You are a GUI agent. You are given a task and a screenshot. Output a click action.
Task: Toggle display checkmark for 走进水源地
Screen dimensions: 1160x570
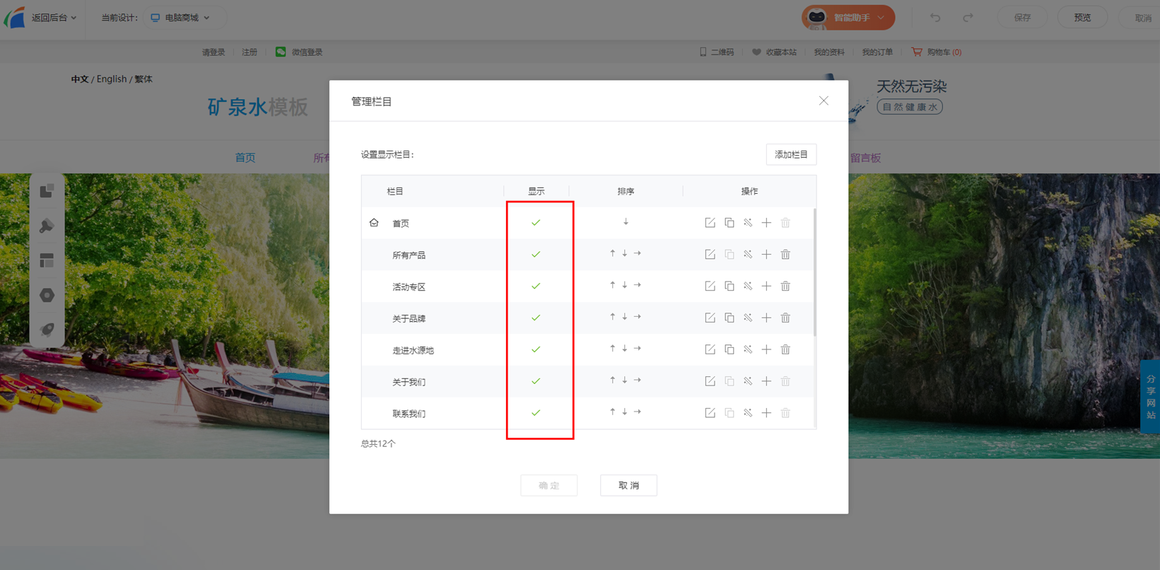pyautogui.click(x=536, y=350)
